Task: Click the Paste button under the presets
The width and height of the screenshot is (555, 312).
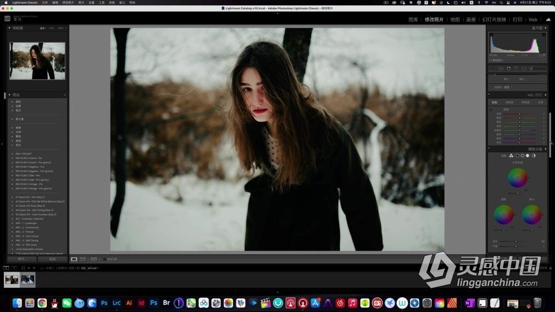Action: coord(53,259)
